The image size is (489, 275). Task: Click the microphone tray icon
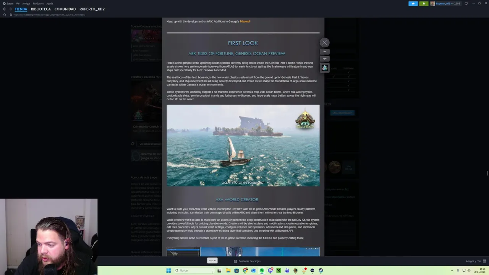[458, 270]
